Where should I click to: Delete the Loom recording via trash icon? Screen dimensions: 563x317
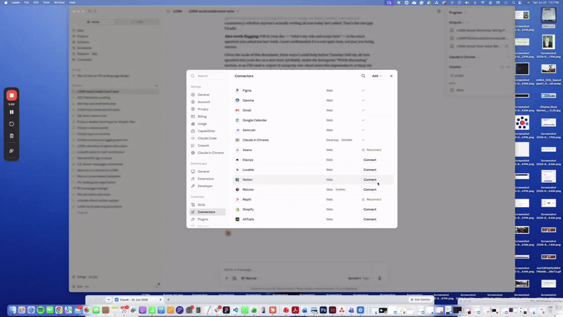(12, 136)
